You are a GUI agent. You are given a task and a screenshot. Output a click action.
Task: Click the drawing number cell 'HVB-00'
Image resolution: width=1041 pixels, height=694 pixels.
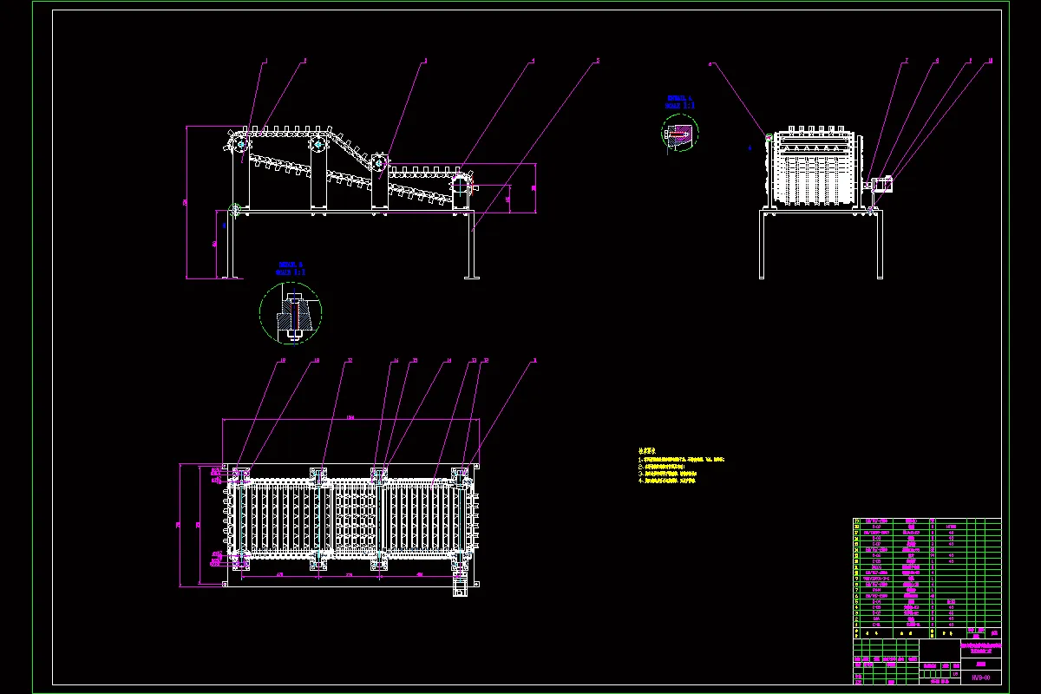tap(980, 677)
